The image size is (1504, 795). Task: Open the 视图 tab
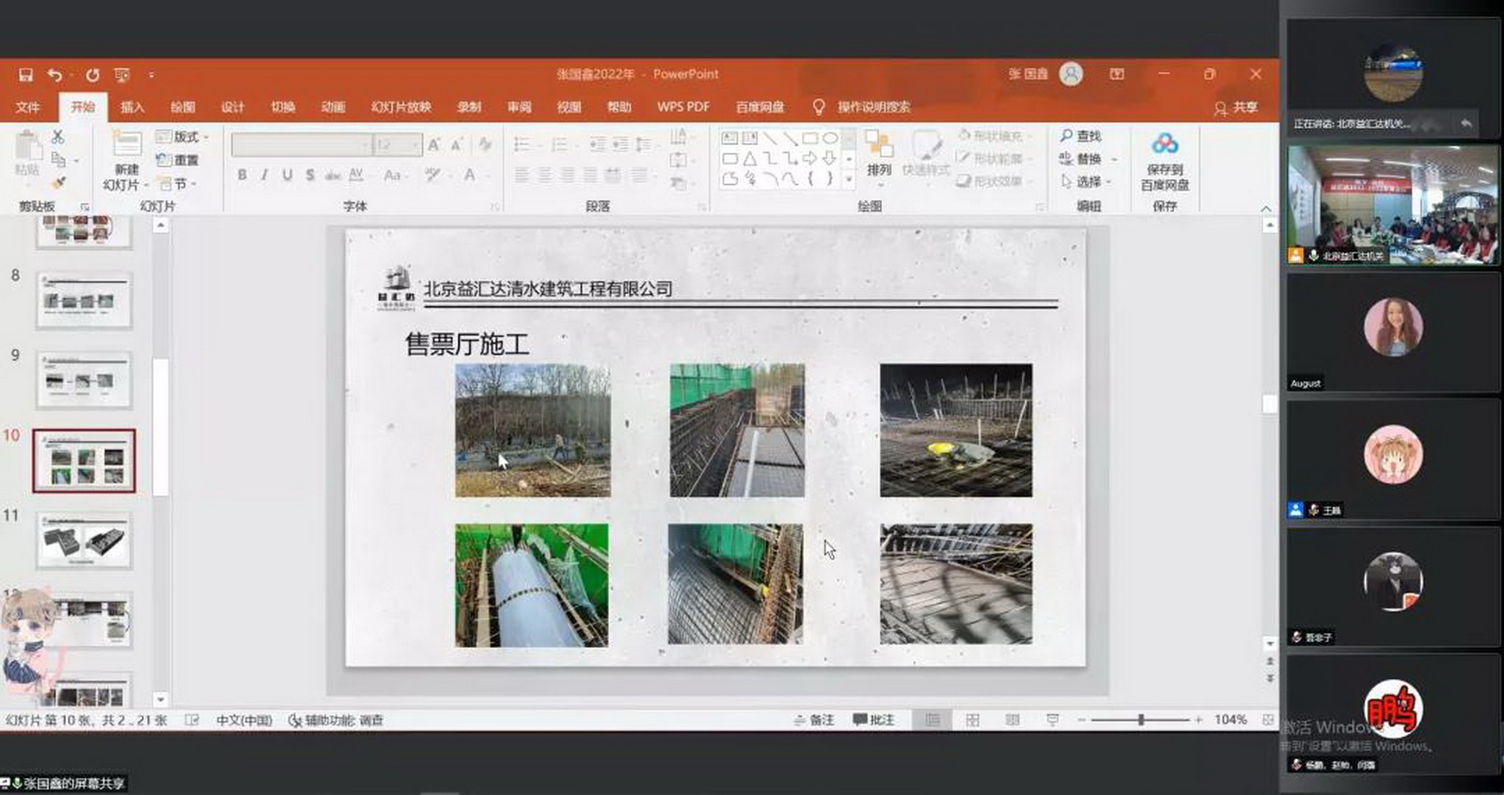point(569,107)
